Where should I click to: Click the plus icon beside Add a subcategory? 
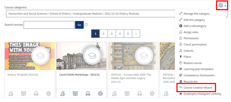pos(181,26)
